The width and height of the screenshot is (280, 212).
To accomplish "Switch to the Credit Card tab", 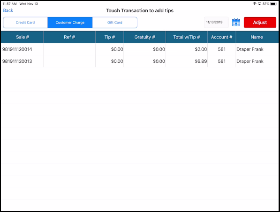I will point(25,23).
